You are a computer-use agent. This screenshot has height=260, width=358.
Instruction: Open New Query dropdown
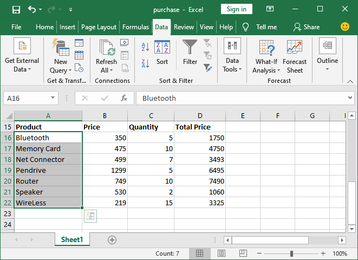coord(61,57)
